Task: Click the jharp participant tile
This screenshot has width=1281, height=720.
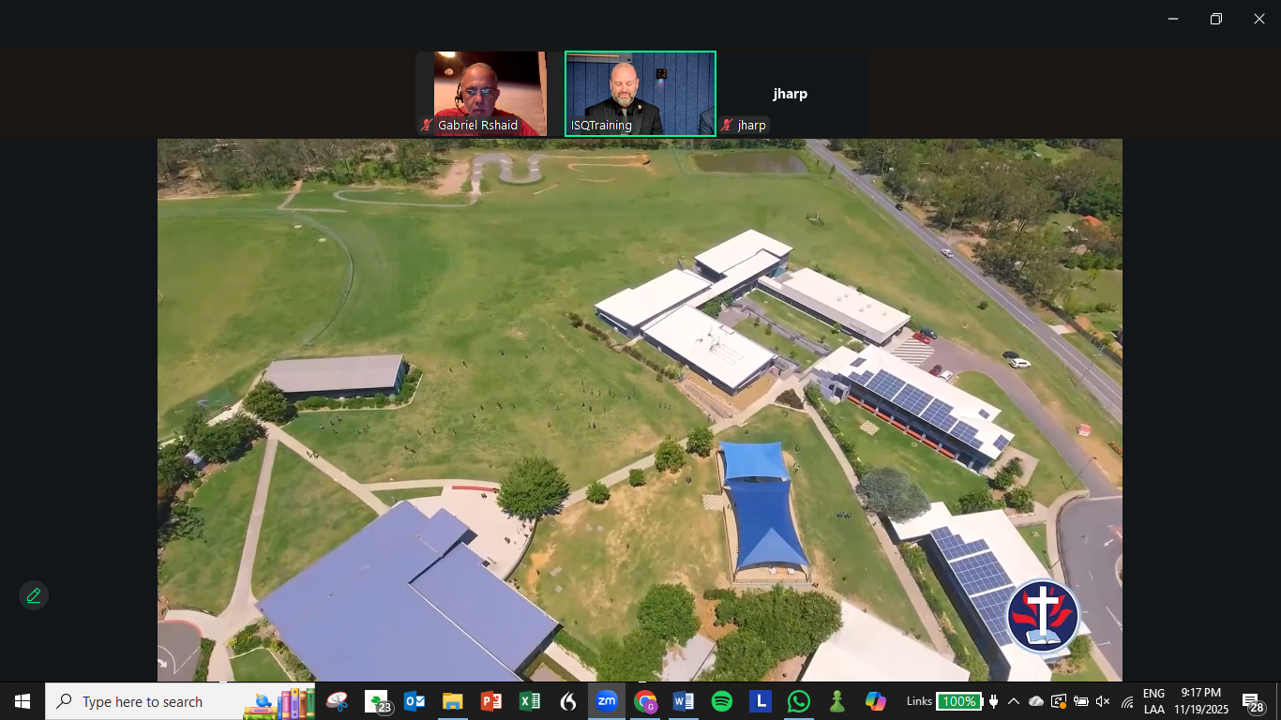Action: coord(790,94)
